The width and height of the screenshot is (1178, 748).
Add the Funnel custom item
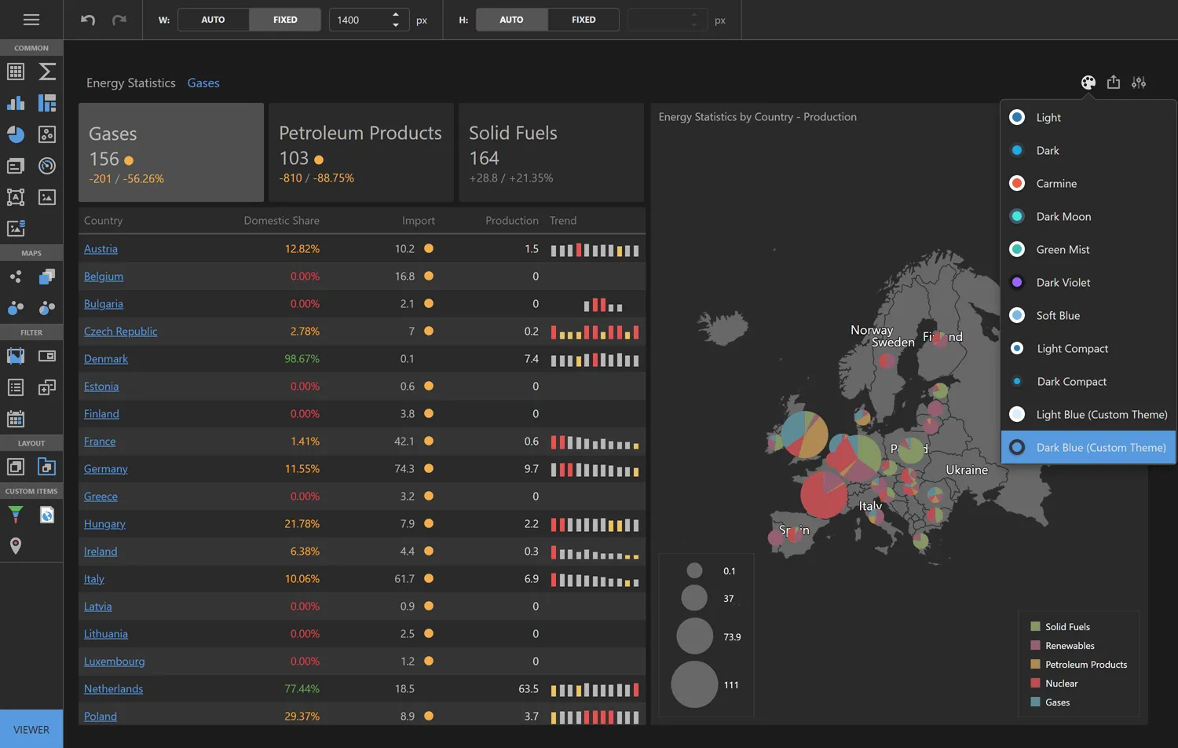[16, 515]
